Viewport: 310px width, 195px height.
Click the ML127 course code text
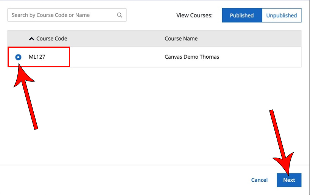37,57
